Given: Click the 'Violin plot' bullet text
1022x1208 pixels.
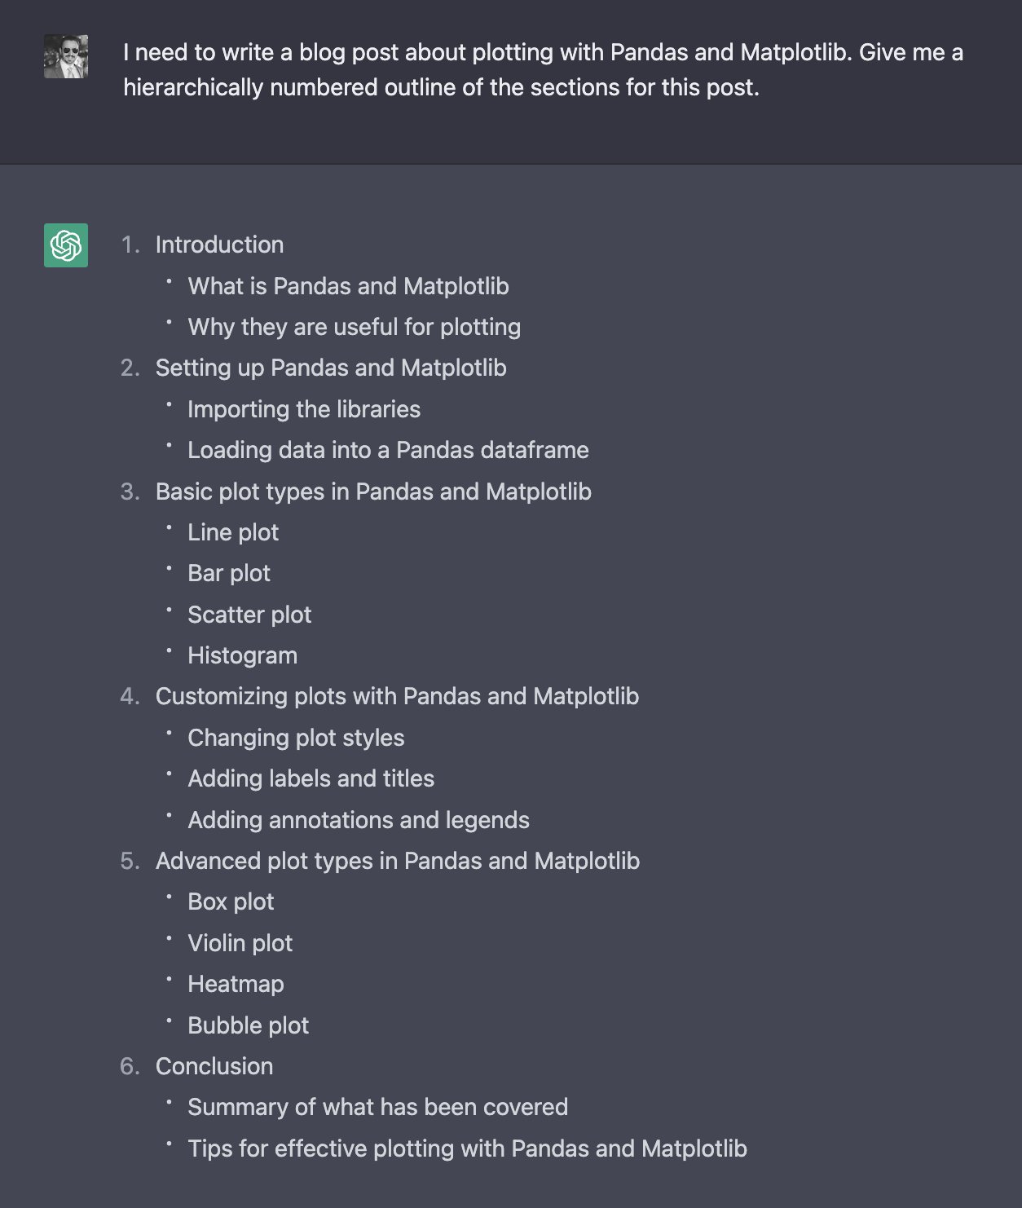Looking at the screenshot, I should pos(240,943).
